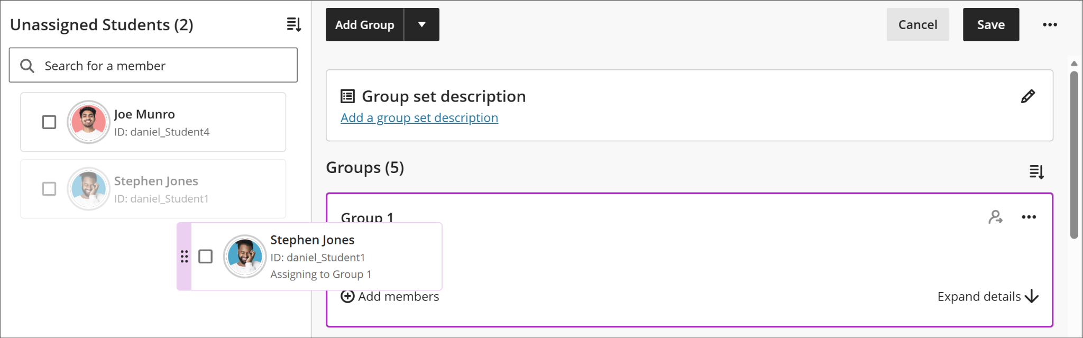
Task: Sort the Groups list
Action: [1036, 172]
